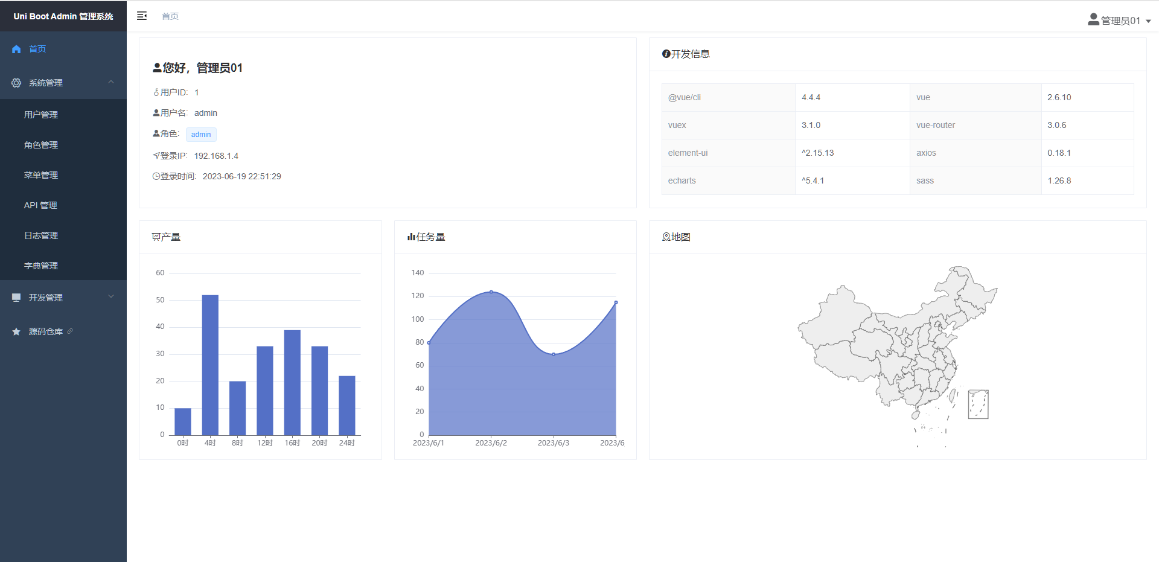The width and height of the screenshot is (1159, 562).
Task: Collapse the 系统管理 submenu chevron
Action: [x=111, y=82]
